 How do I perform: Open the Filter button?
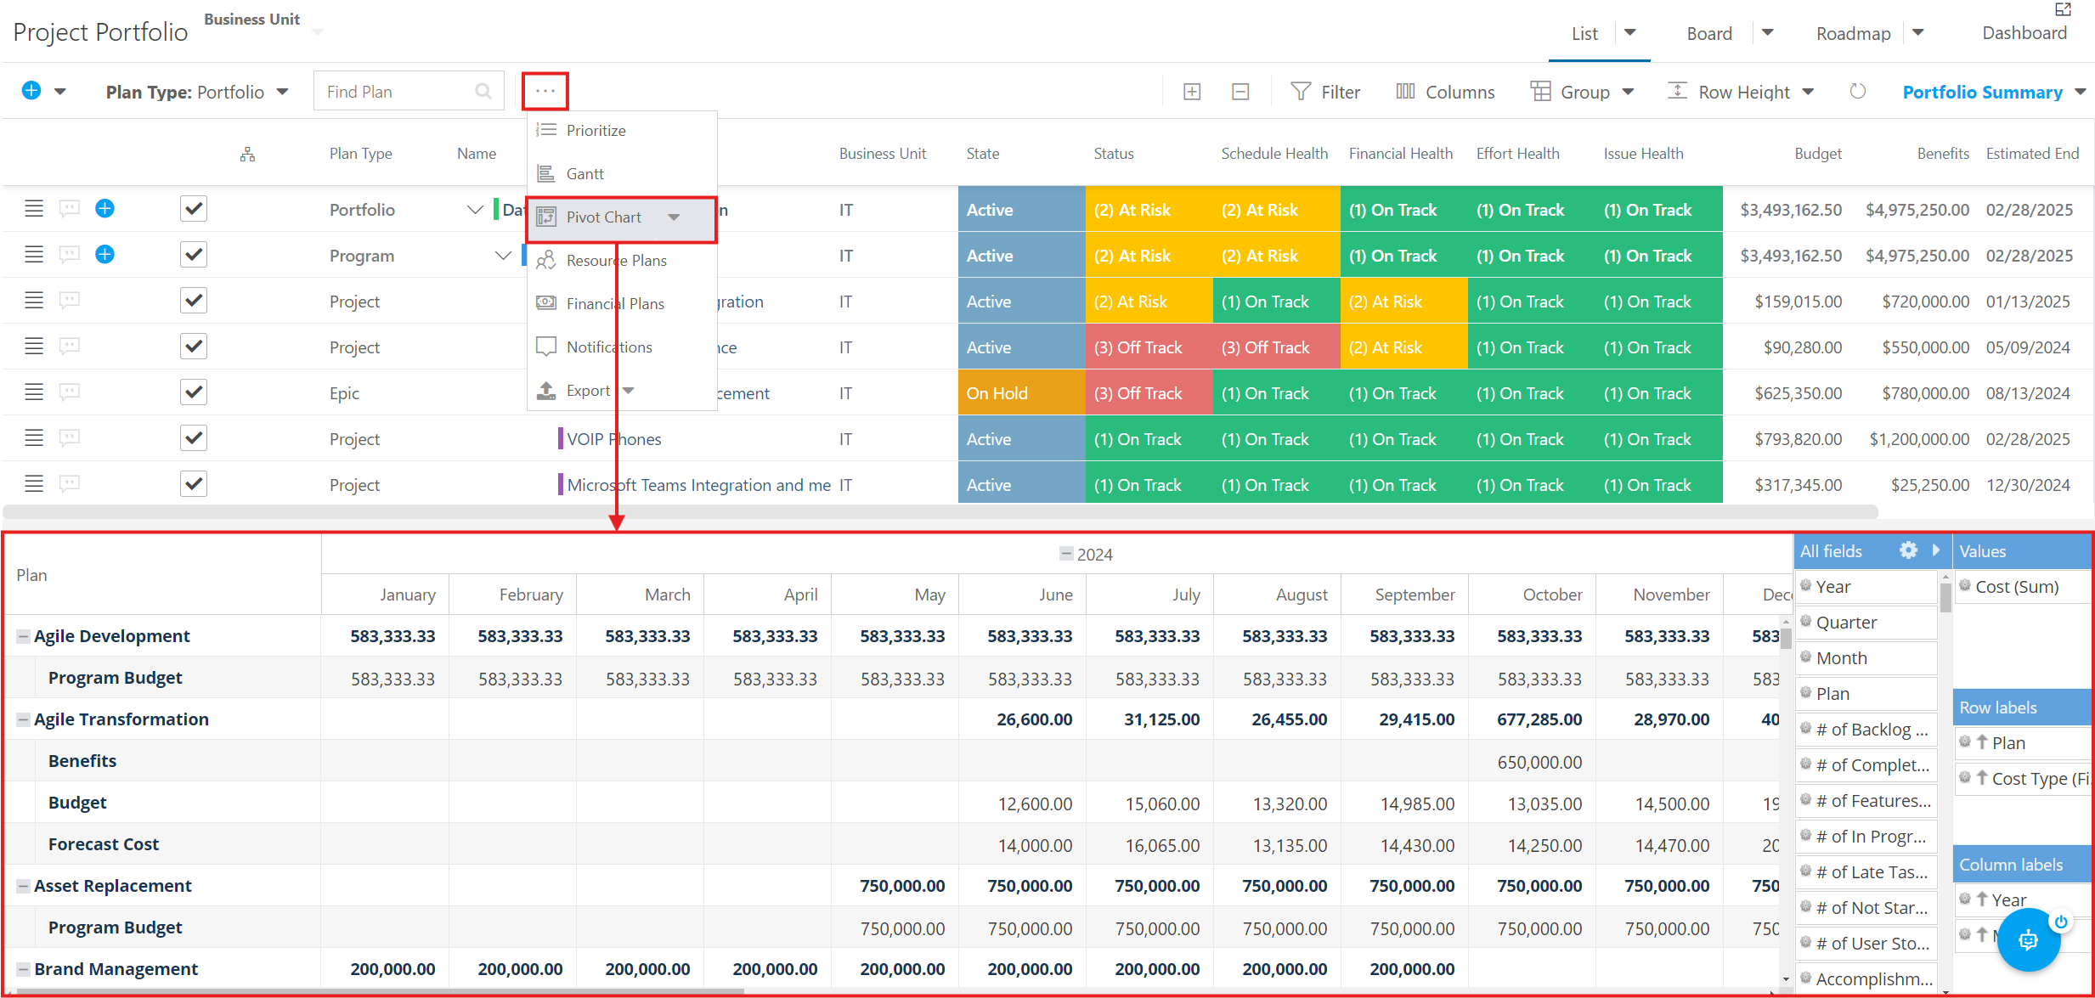(1324, 92)
